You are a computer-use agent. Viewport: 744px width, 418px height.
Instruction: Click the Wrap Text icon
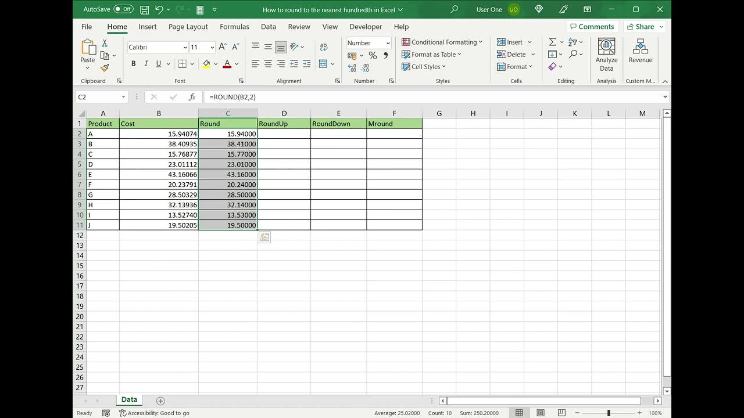(323, 46)
